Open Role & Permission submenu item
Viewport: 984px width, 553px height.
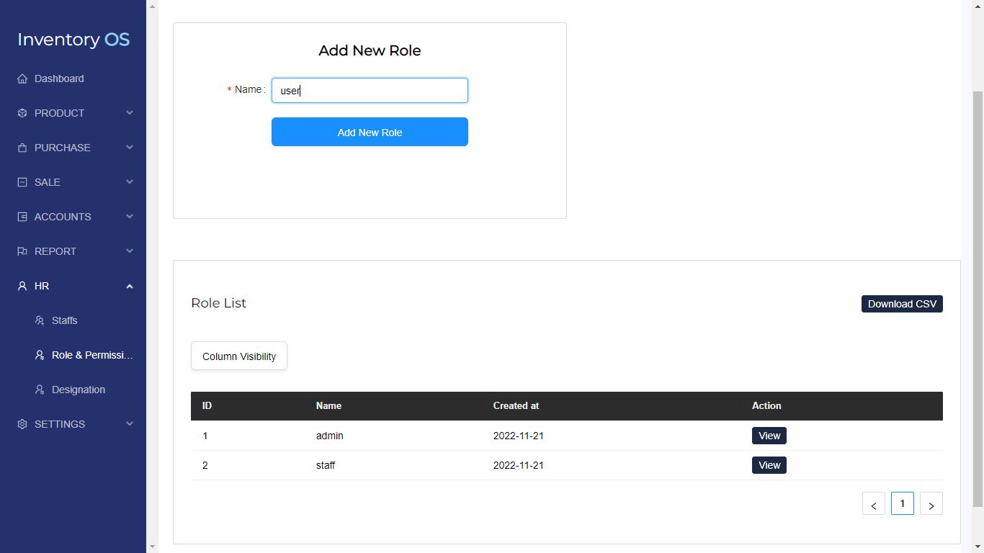[x=92, y=355]
